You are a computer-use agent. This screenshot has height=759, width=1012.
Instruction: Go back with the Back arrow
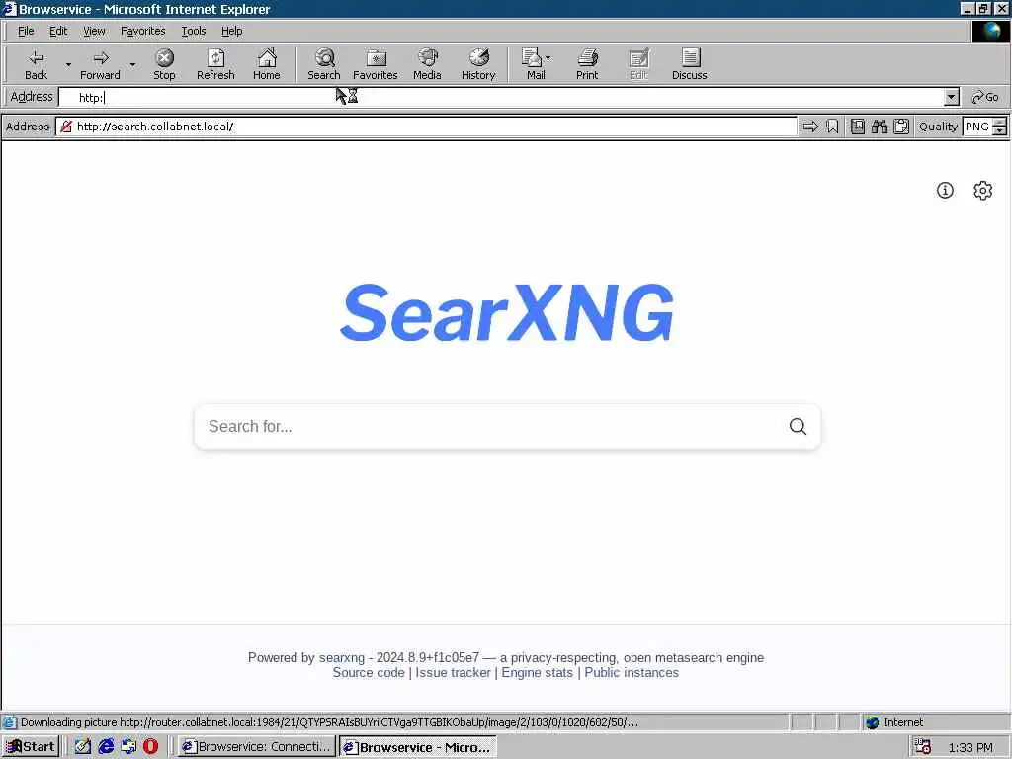pos(36,64)
